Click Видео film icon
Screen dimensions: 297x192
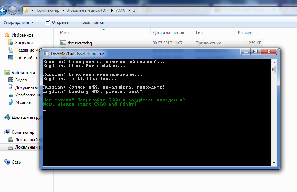(11, 80)
